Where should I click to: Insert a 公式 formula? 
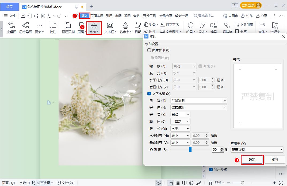pyautogui.click(x=202, y=28)
